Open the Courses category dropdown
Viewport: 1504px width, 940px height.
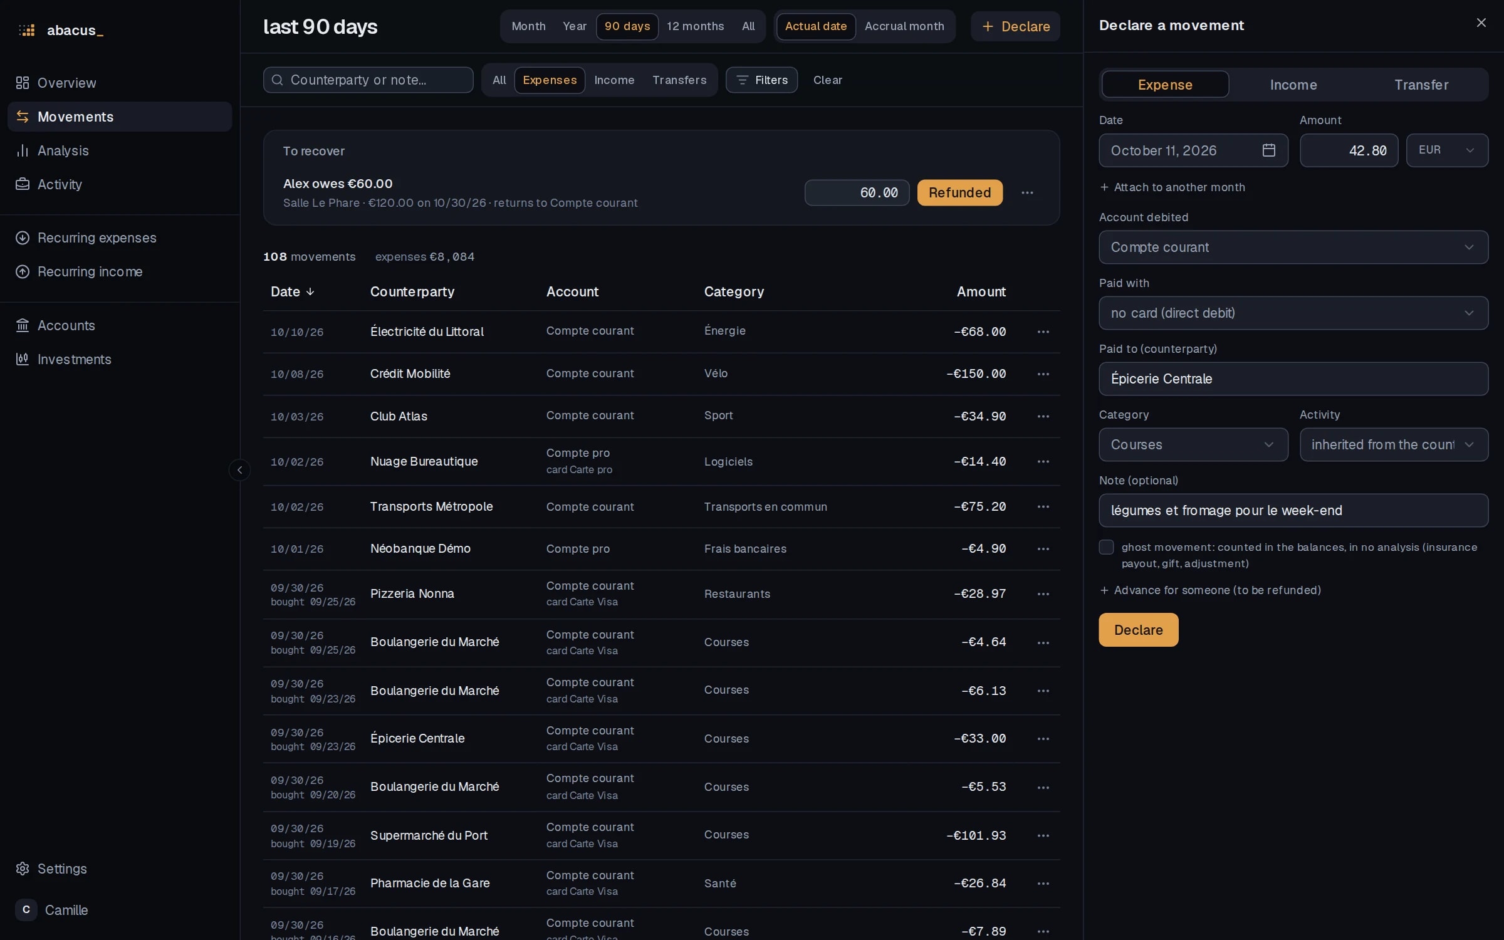coord(1193,444)
